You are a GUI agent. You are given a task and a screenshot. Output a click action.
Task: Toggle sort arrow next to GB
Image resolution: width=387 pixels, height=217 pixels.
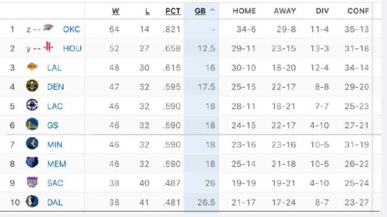213,11
